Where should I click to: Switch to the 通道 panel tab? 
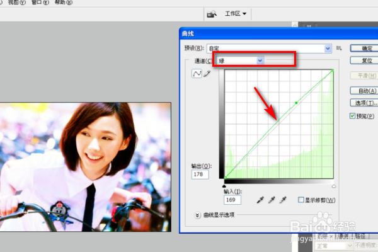[343, 236]
